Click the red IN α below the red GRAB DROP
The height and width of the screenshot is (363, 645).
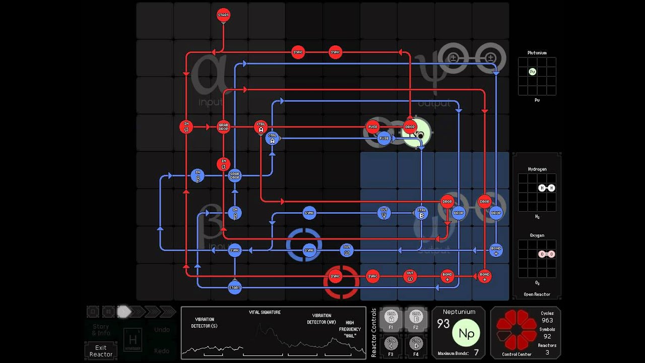tap(223, 164)
